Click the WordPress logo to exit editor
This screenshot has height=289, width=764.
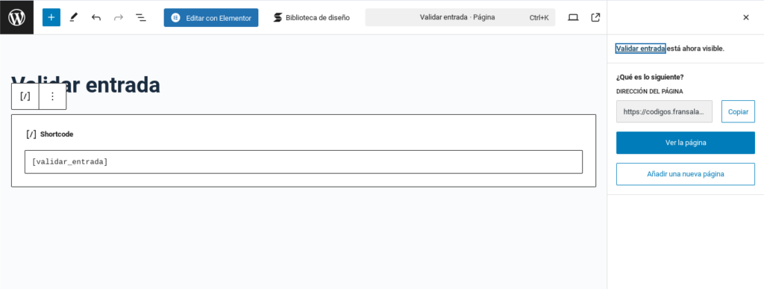coord(16,17)
